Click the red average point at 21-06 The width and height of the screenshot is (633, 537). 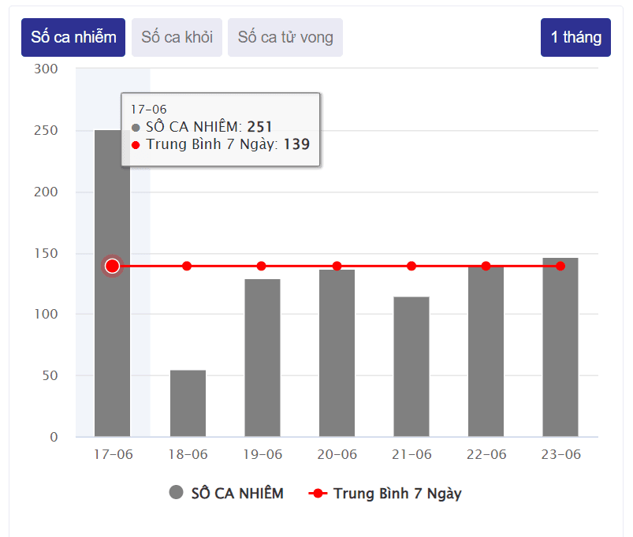point(411,266)
